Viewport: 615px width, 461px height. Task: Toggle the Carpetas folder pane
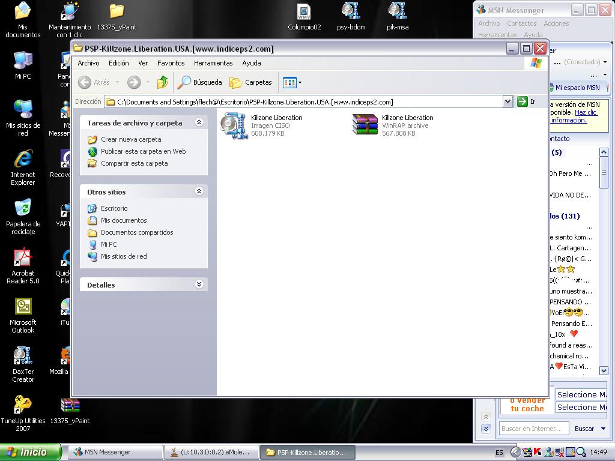[250, 82]
